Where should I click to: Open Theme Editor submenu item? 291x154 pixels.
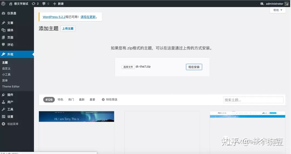[x=11, y=86]
